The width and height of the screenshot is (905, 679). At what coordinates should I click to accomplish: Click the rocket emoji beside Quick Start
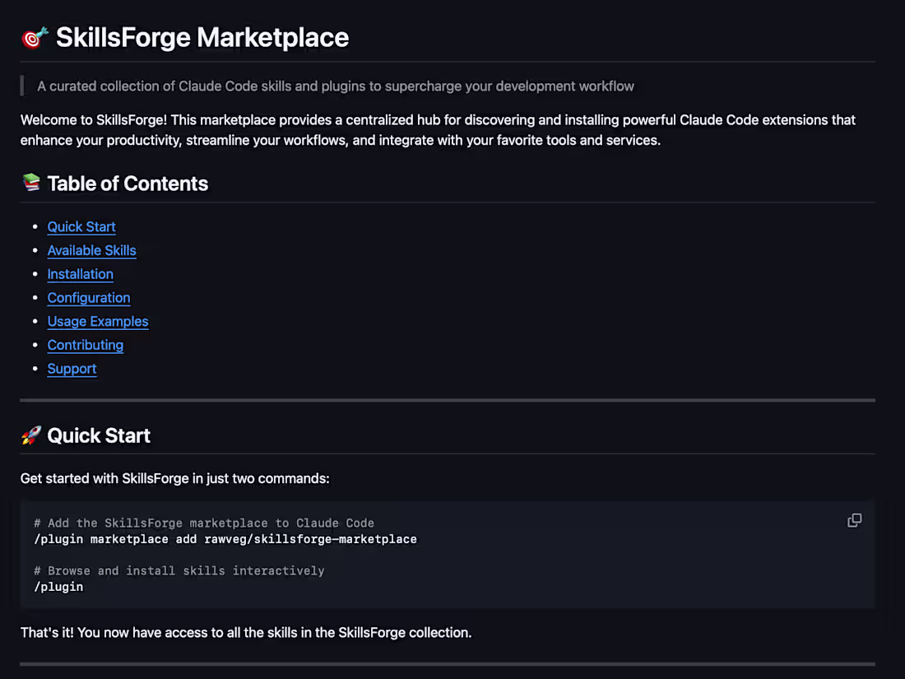(x=30, y=435)
